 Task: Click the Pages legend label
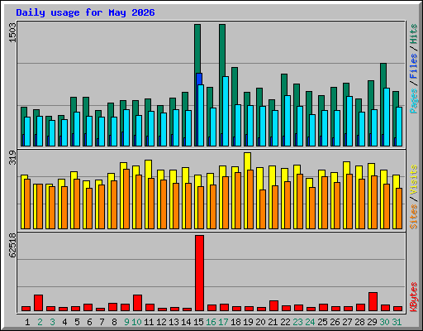[414, 101]
